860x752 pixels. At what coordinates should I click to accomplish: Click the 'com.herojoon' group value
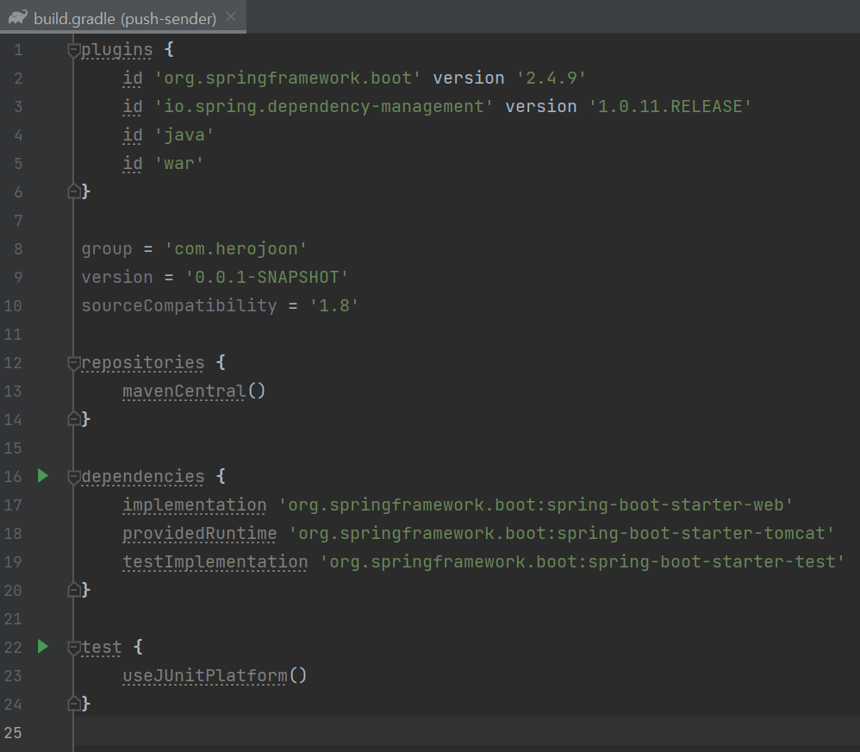(236, 249)
